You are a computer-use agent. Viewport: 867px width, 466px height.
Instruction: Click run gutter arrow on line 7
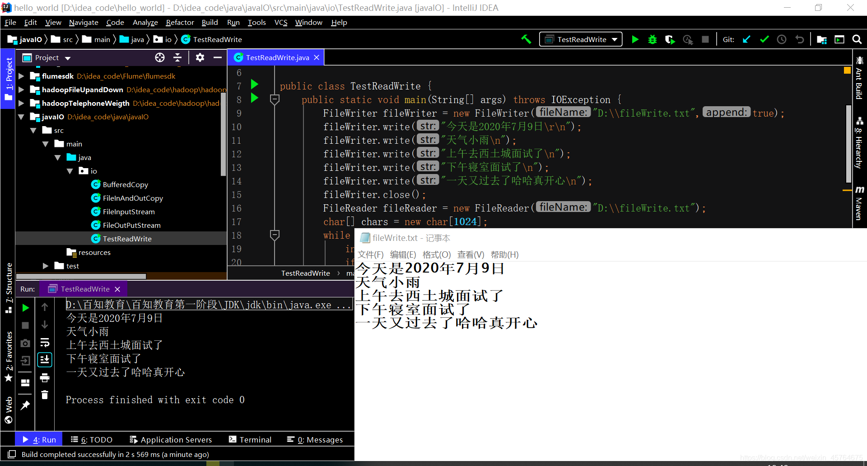[x=255, y=84]
